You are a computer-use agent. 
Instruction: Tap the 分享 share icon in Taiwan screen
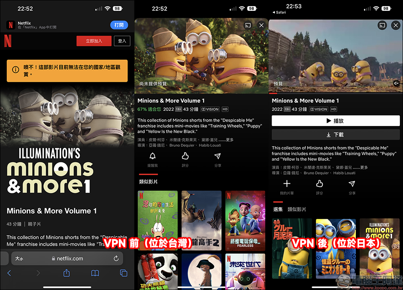click(x=218, y=156)
